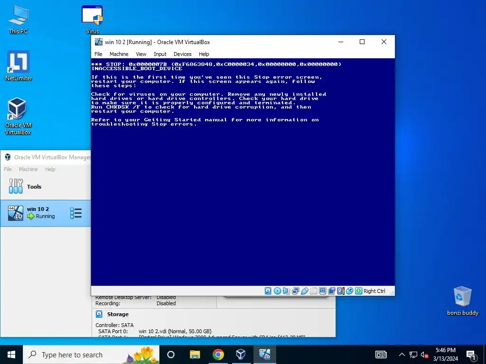Screen dimensions: 486x364
Task: Click the Storage section header in Manager
Action: click(x=118, y=314)
